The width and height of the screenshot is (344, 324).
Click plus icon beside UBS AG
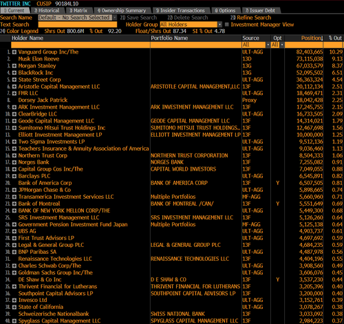[x=14, y=231]
